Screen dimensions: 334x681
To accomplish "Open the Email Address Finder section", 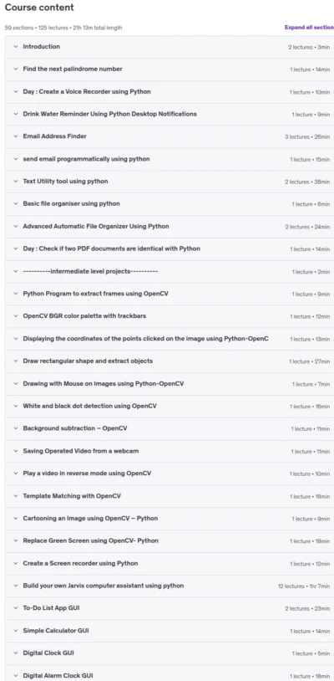I will 170,136.
